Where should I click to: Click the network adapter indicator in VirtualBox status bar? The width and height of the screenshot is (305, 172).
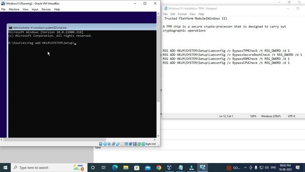(113, 144)
